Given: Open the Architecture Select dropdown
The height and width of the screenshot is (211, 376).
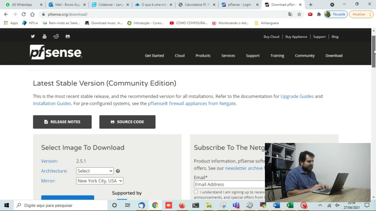Looking at the screenshot, I should pyautogui.click(x=95, y=171).
